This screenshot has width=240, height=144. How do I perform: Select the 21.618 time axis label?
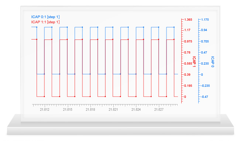tap(90, 110)
